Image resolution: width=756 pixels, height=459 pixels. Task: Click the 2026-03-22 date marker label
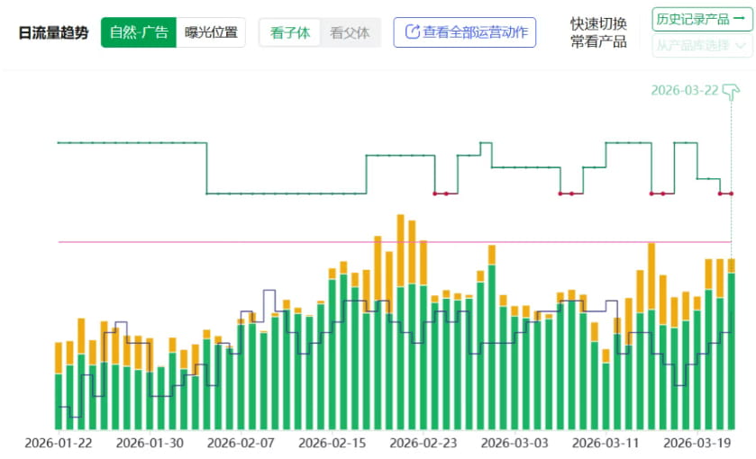684,90
